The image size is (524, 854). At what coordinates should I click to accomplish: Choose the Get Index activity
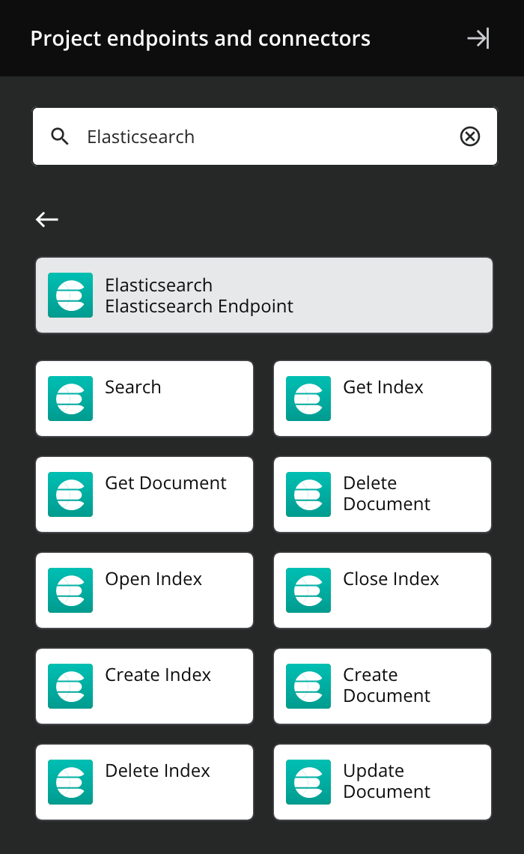coord(383,399)
